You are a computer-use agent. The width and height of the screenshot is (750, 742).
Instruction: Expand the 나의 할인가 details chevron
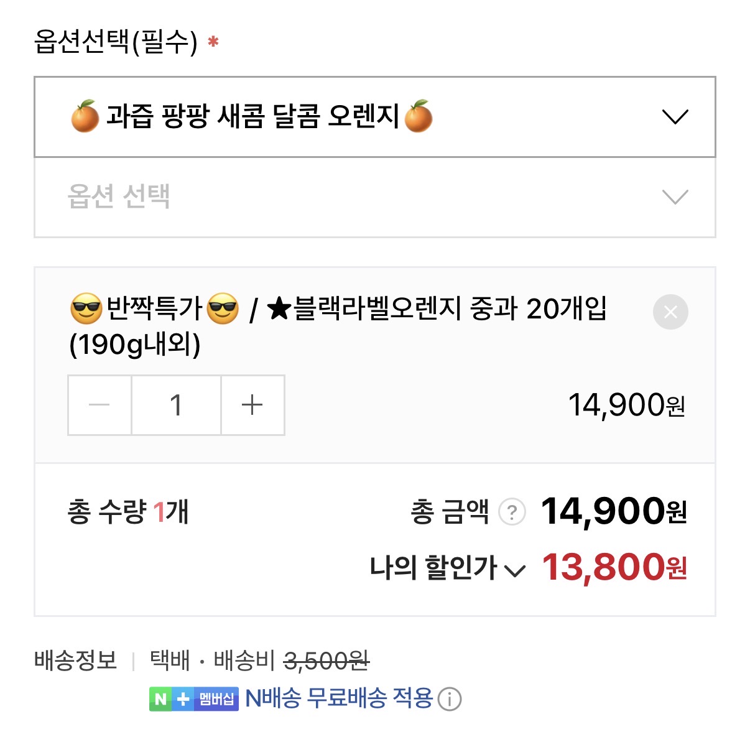(515, 570)
